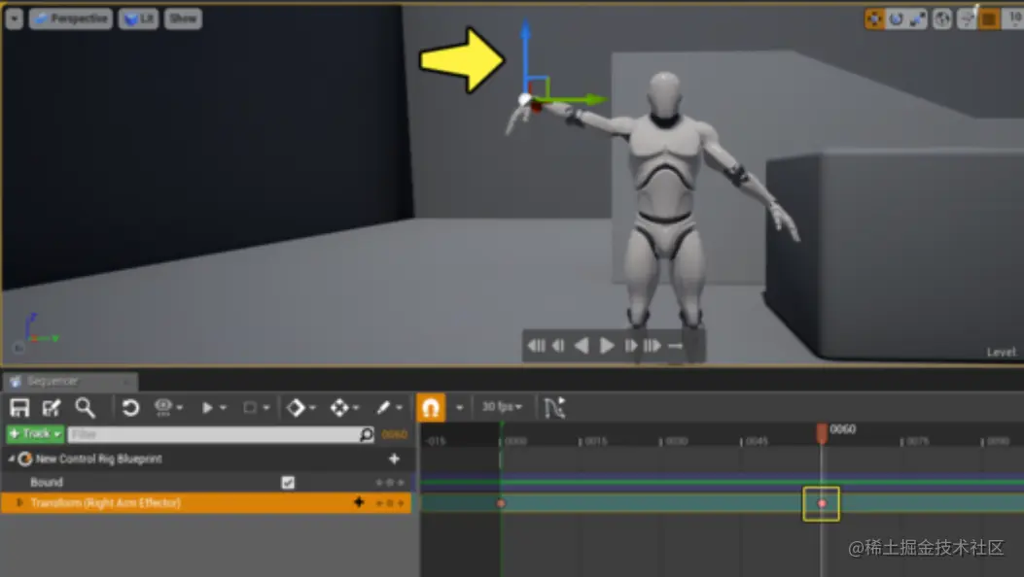Image resolution: width=1024 pixels, height=577 pixels.
Task: Click the undo revert icon in Sequencer
Action: click(x=131, y=407)
